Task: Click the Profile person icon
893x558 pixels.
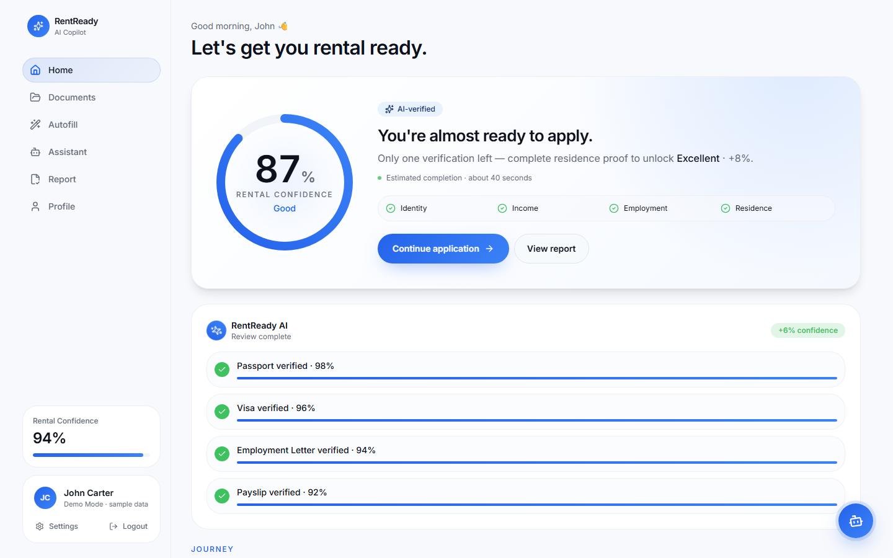Action: pos(35,206)
